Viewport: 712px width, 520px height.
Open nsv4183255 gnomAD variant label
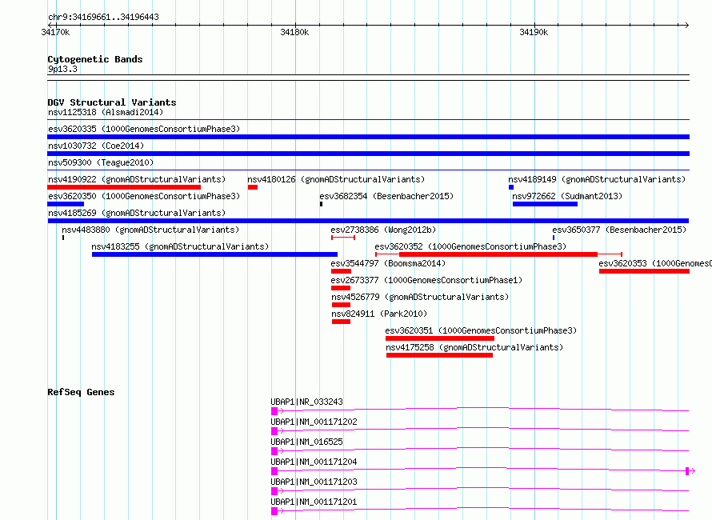(x=180, y=246)
